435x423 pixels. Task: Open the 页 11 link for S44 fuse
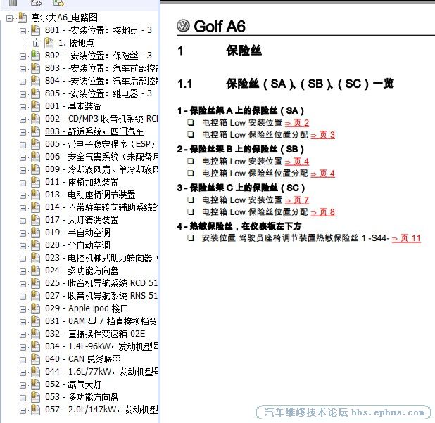[x=406, y=238]
